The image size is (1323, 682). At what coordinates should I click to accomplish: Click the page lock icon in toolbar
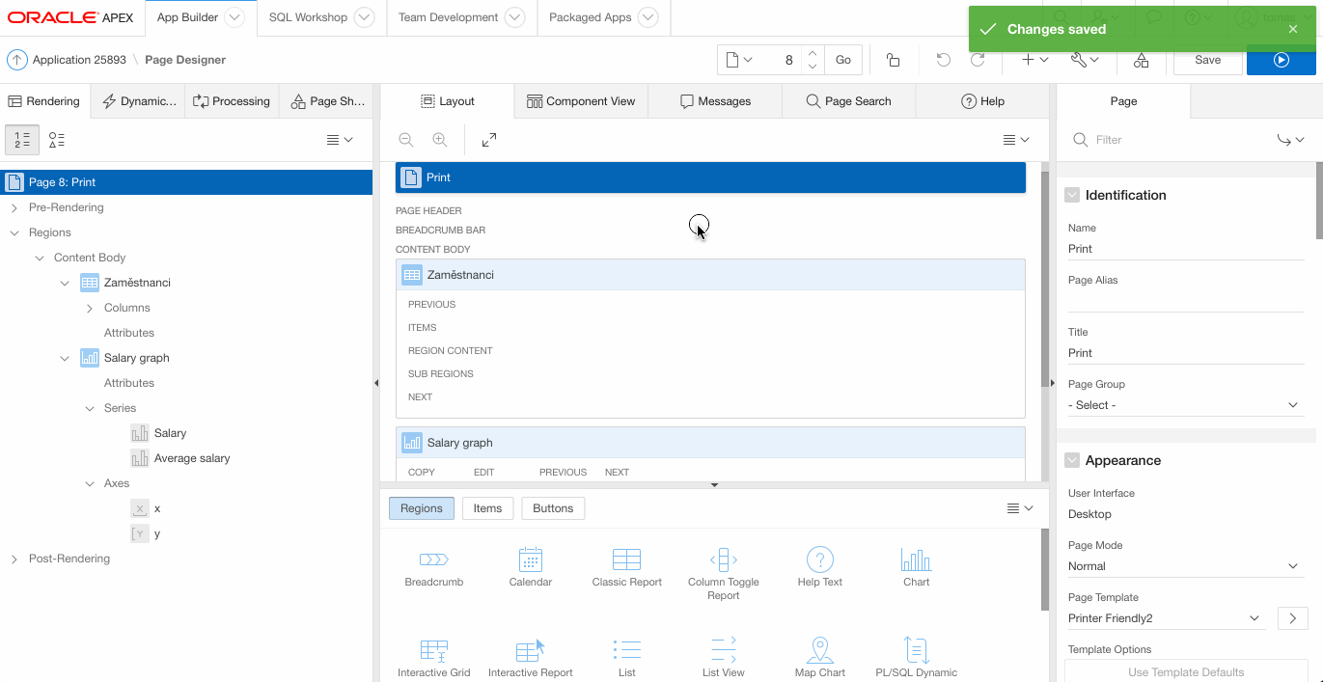pos(893,60)
